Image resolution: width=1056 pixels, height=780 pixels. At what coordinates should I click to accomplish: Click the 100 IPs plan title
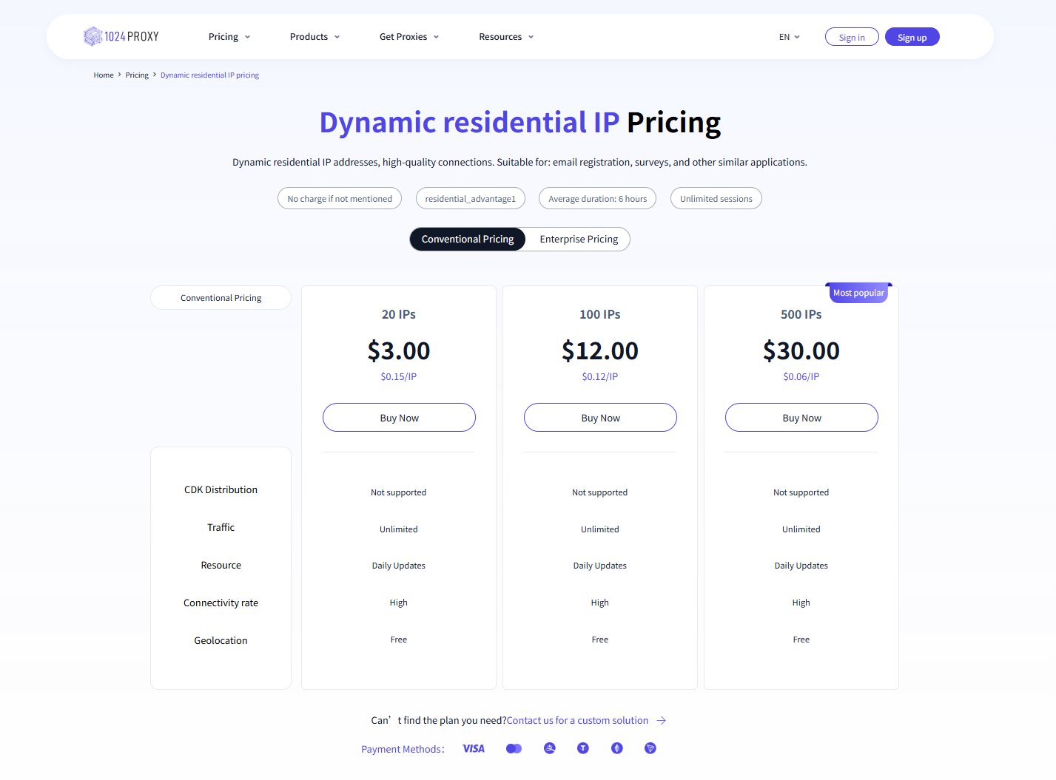tap(600, 314)
